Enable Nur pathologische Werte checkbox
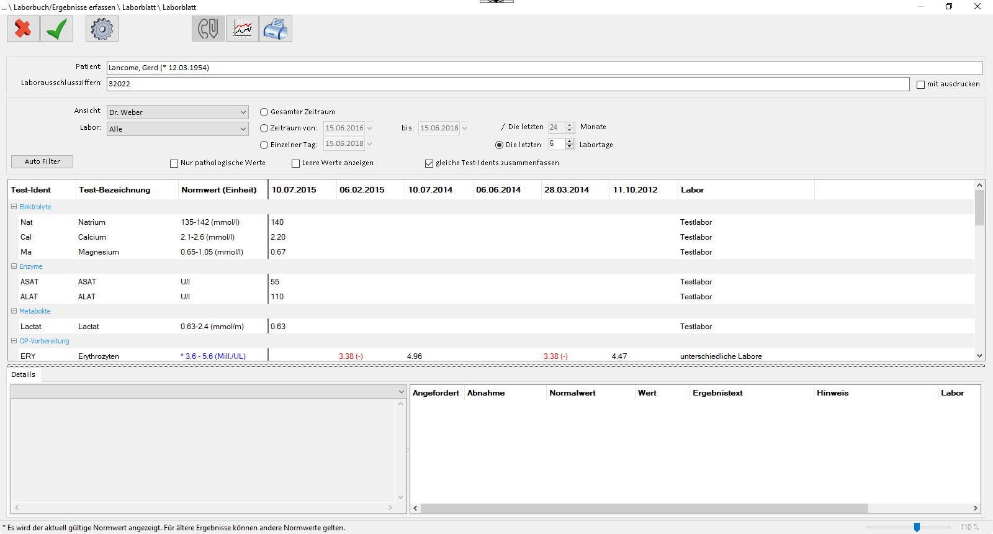 [x=174, y=163]
